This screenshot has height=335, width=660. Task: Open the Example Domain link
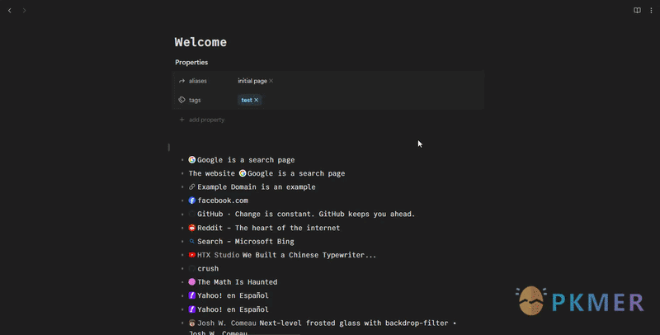[226, 186]
